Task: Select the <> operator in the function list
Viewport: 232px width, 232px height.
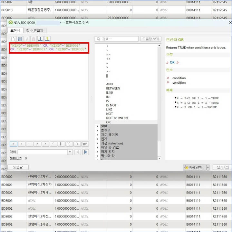Action: coord(108,59)
